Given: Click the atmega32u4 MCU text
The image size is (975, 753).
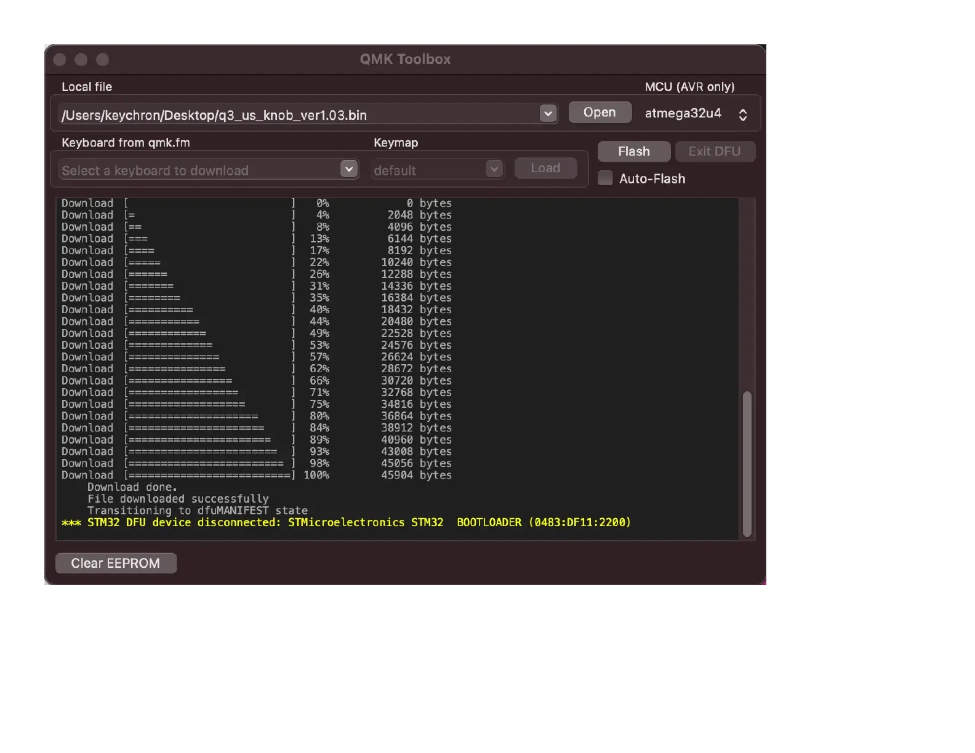Looking at the screenshot, I should pyautogui.click(x=683, y=113).
